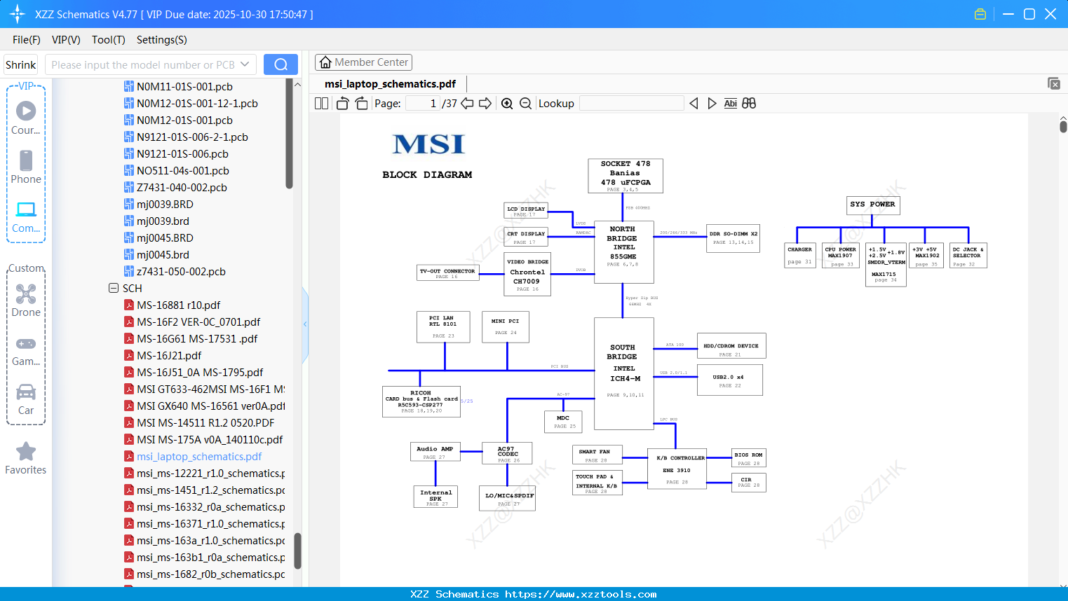This screenshot has height=601, width=1068.
Task: Open the Drone category icon
Action: (x=26, y=300)
